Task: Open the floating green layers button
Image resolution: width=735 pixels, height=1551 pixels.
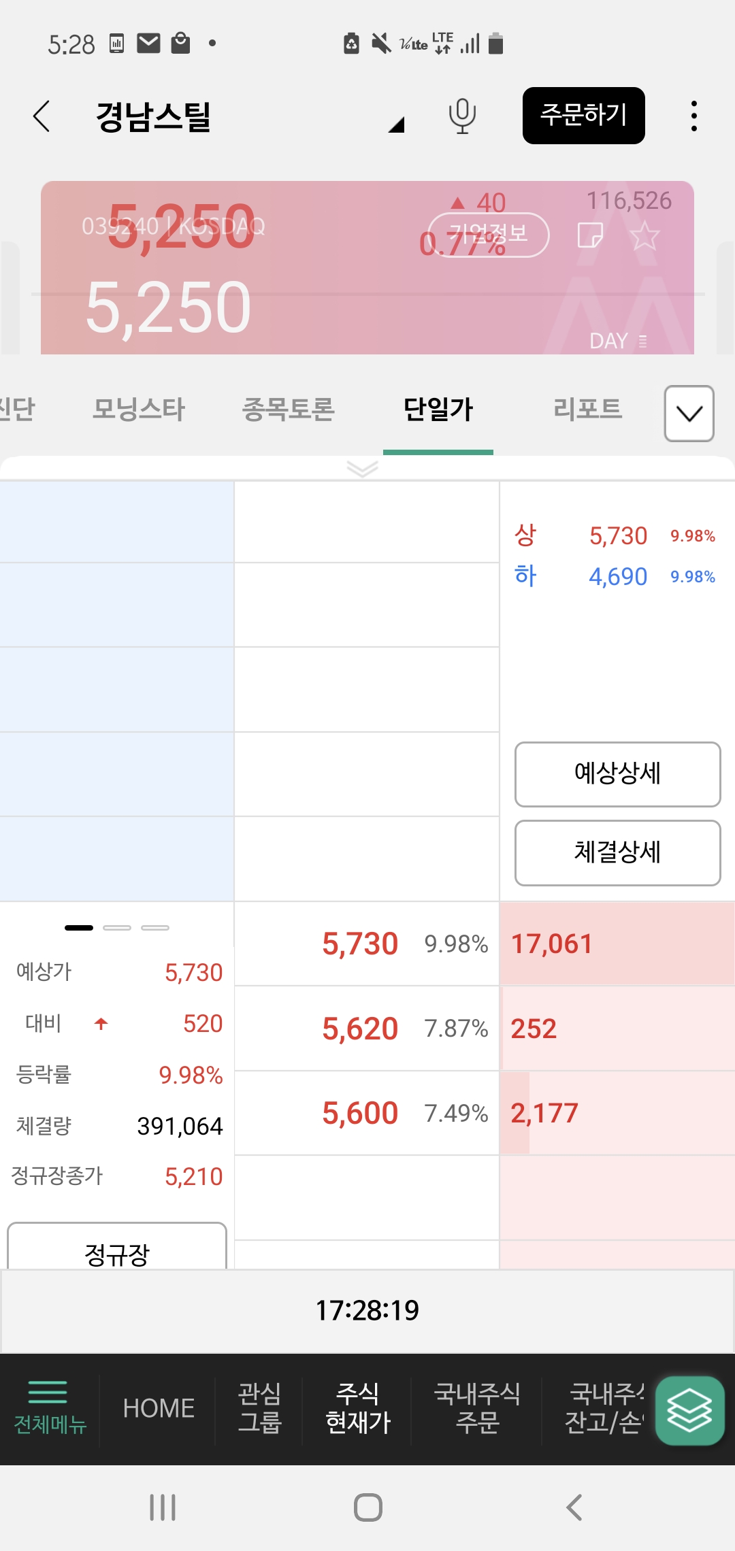Action: pos(689,1410)
